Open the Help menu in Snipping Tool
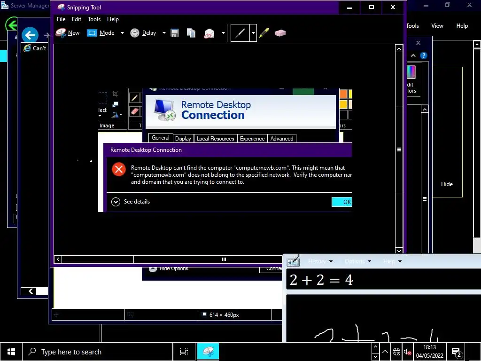This screenshot has width=481, height=361. pyautogui.click(x=113, y=19)
